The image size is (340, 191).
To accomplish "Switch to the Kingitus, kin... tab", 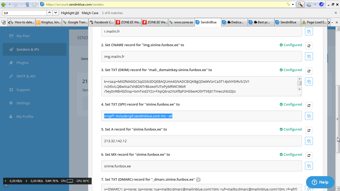I will (49, 22).
